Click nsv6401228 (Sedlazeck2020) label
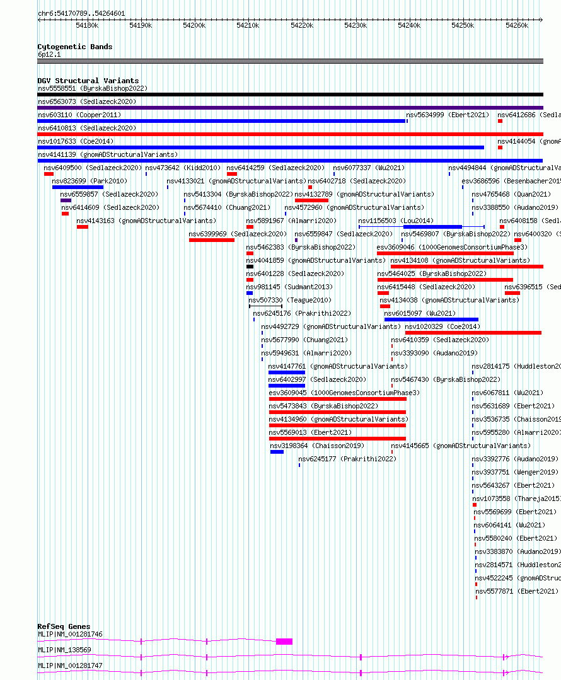561x680 pixels. 295,274
